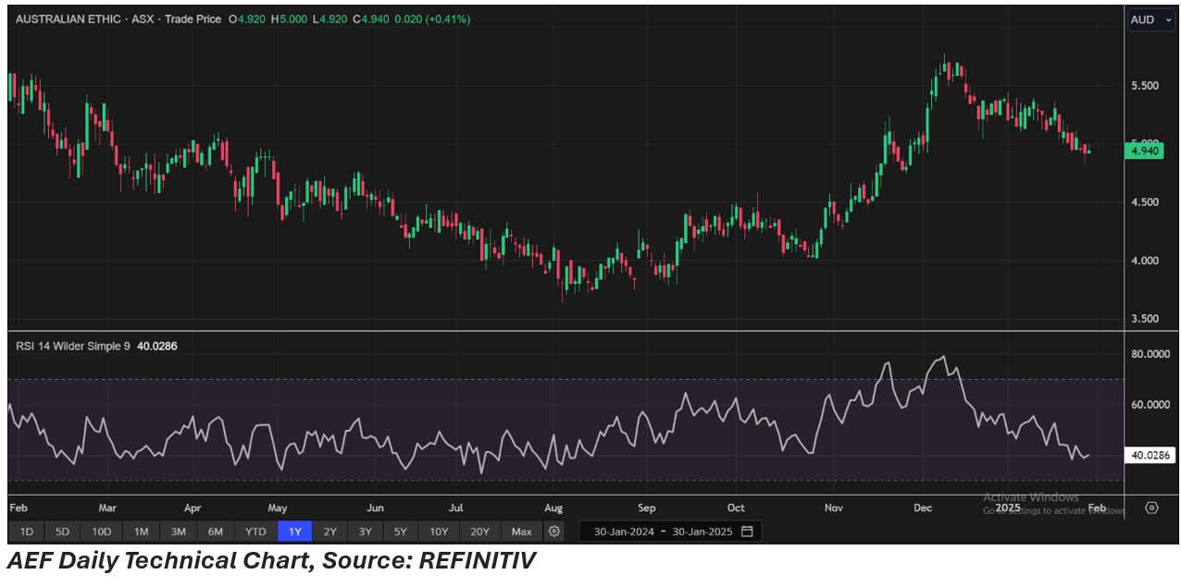The height and width of the screenshot is (587, 1181).
Task: Choose the YTD range button
Action: [x=255, y=532]
